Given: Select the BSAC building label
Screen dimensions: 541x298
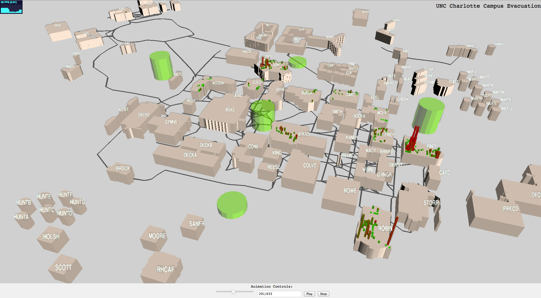Looking at the screenshot, I should pyautogui.click(x=230, y=110).
